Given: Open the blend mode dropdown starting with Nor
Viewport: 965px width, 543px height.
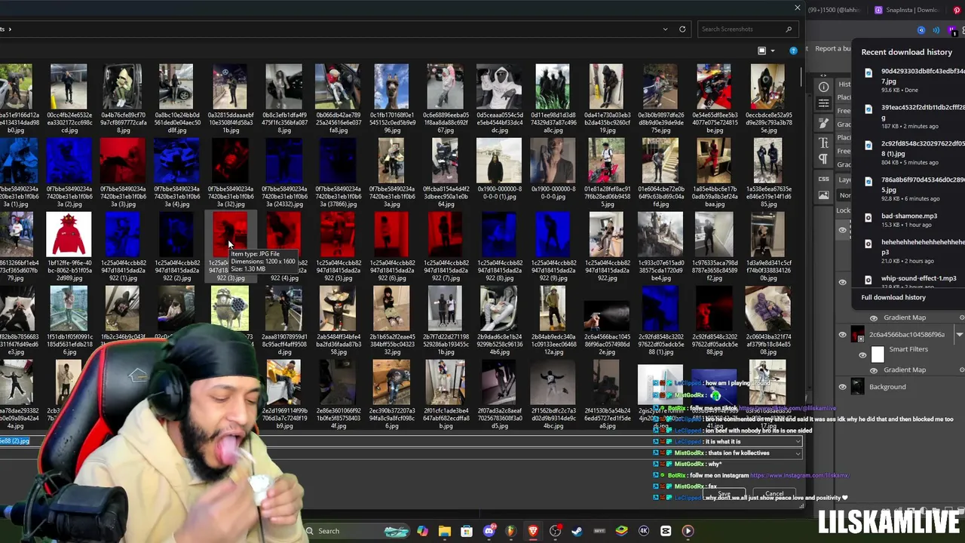Looking at the screenshot, I should 845,195.
